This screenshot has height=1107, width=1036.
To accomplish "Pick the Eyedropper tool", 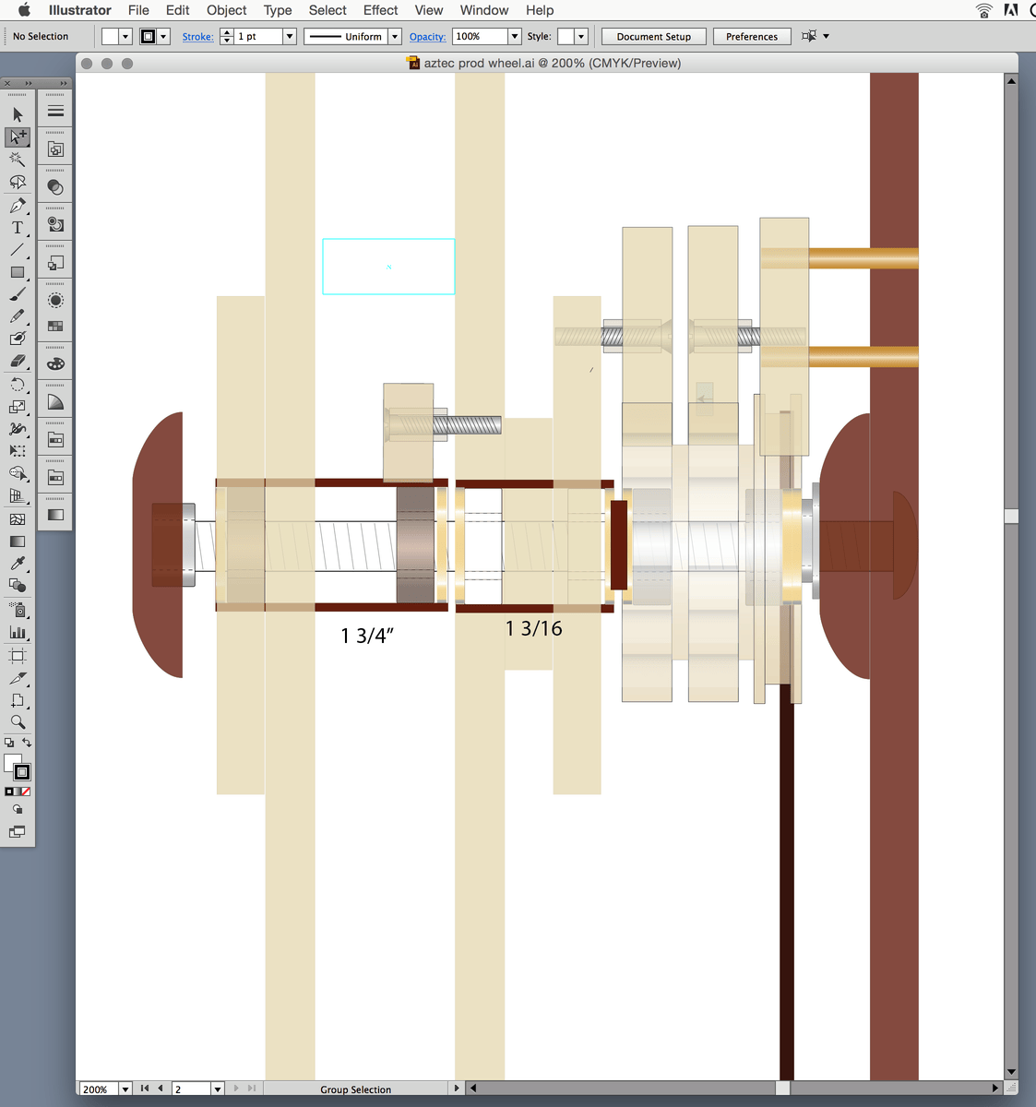I will point(17,565).
